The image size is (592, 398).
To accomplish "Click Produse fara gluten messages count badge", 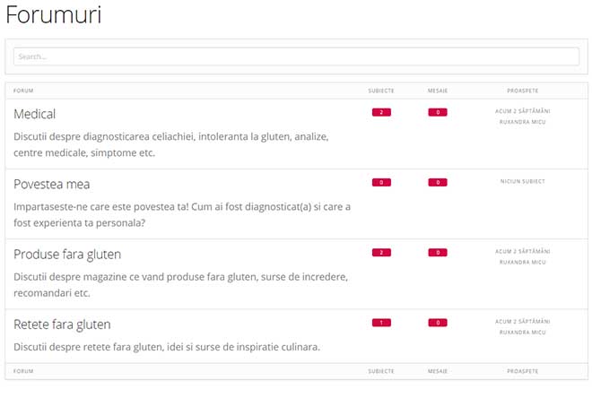I will point(438,253).
